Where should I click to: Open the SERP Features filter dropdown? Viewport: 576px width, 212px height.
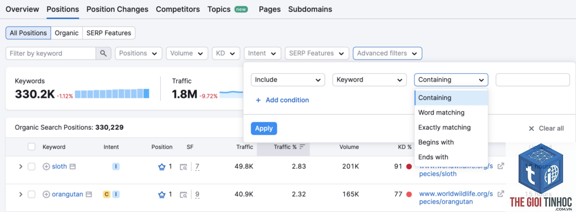(317, 53)
